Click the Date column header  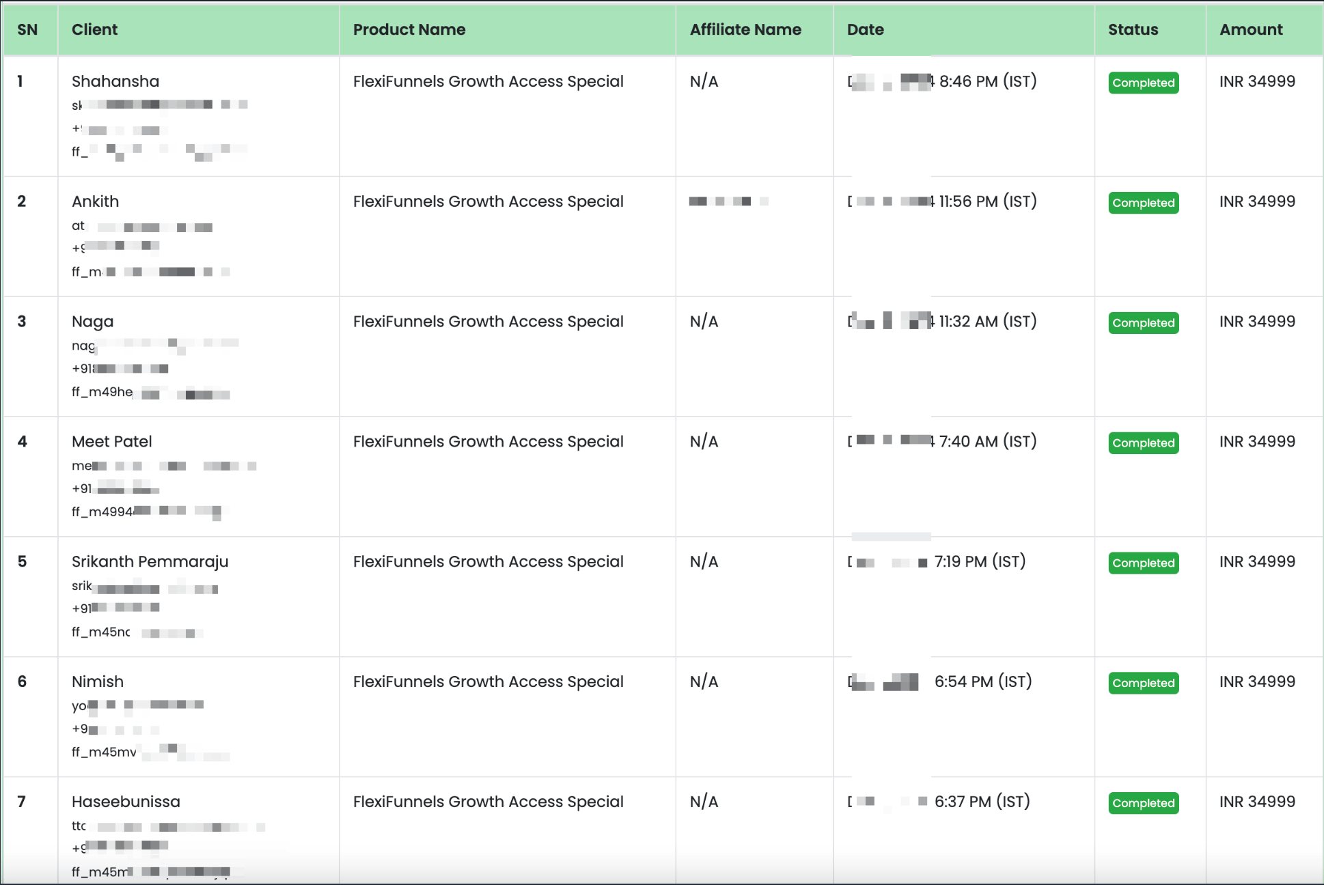pos(866,30)
